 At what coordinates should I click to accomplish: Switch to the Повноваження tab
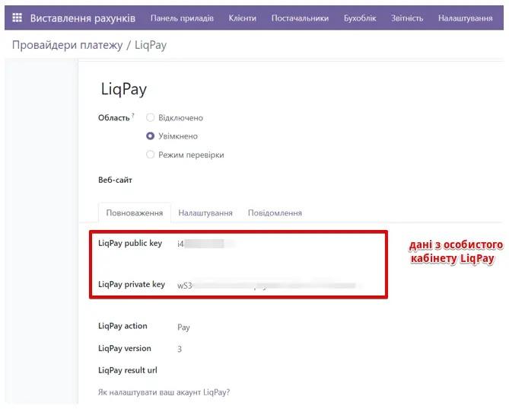pyautogui.click(x=134, y=213)
